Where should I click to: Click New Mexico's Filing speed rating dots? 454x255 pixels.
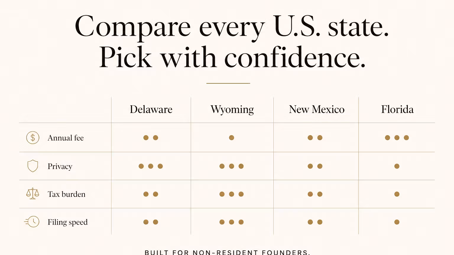coord(315,222)
